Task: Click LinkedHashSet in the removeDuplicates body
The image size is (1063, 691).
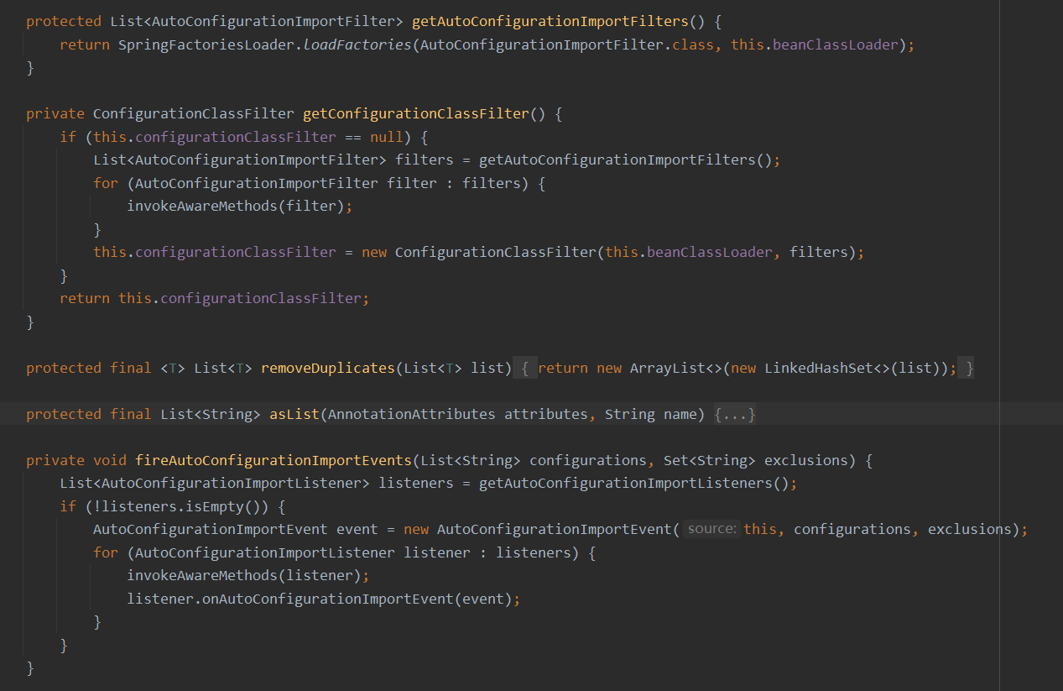Action: (818, 369)
